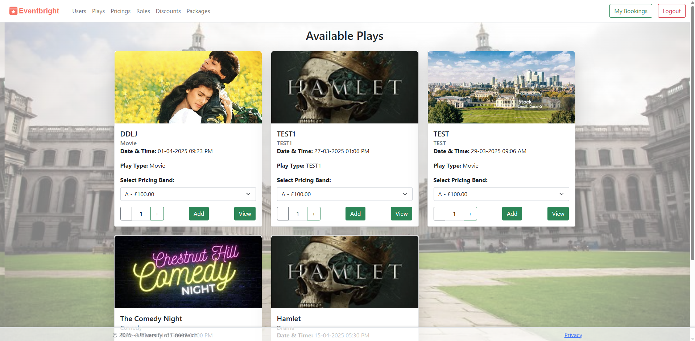Add a DDLJ ticket to the cart
This screenshot has height=341, width=695.
pyautogui.click(x=198, y=213)
